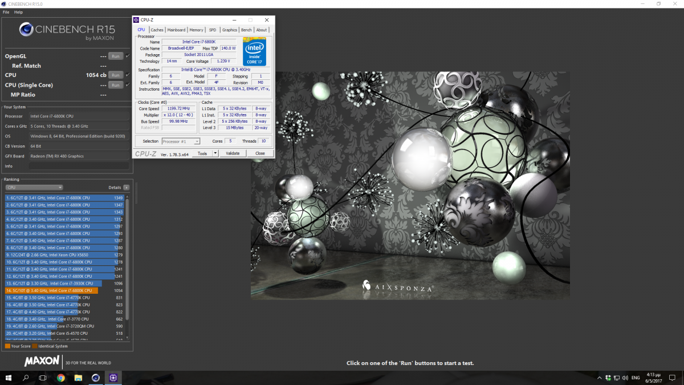The image size is (684, 385).
Task: Open the Ranking CPU dropdown
Action: (34, 187)
